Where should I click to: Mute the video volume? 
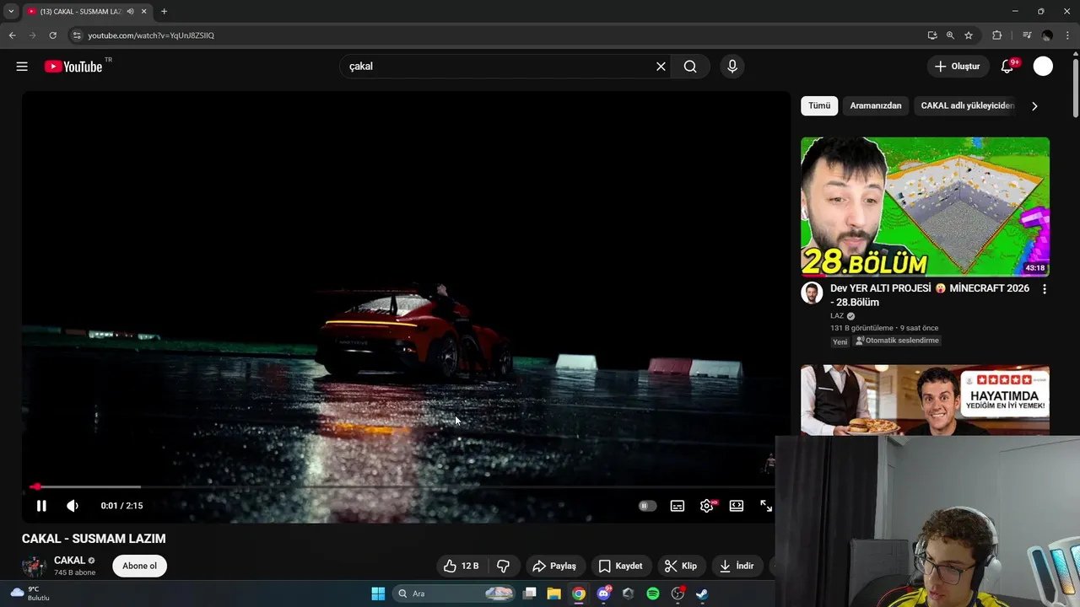(x=73, y=506)
